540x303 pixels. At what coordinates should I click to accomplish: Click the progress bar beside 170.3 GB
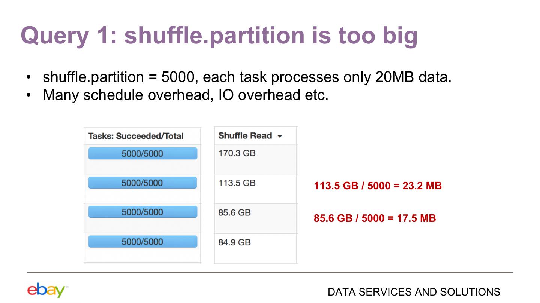click(142, 153)
